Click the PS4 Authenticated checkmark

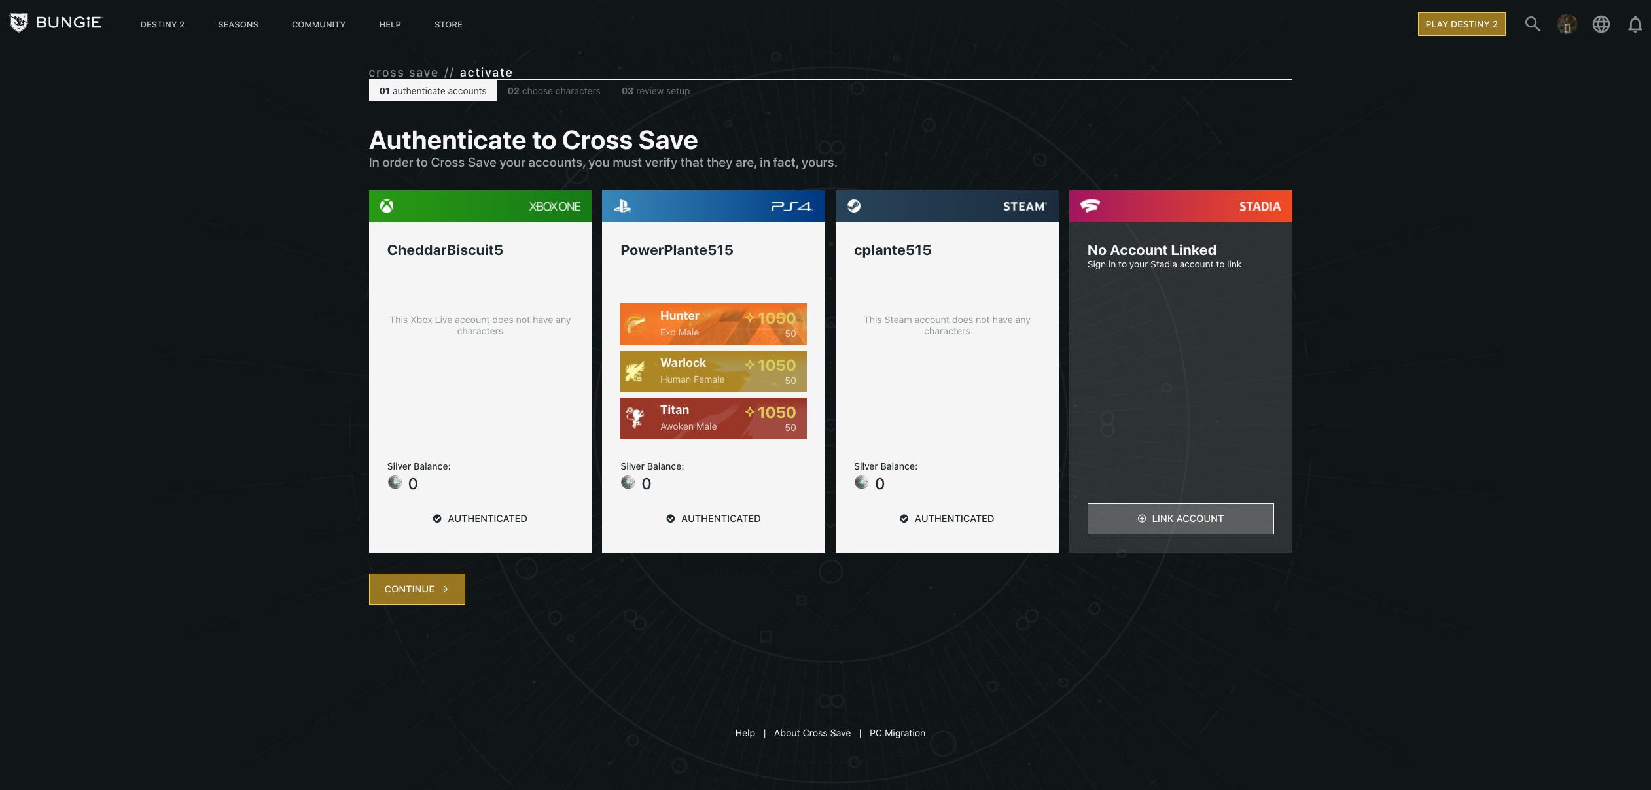(x=671, y=519)
